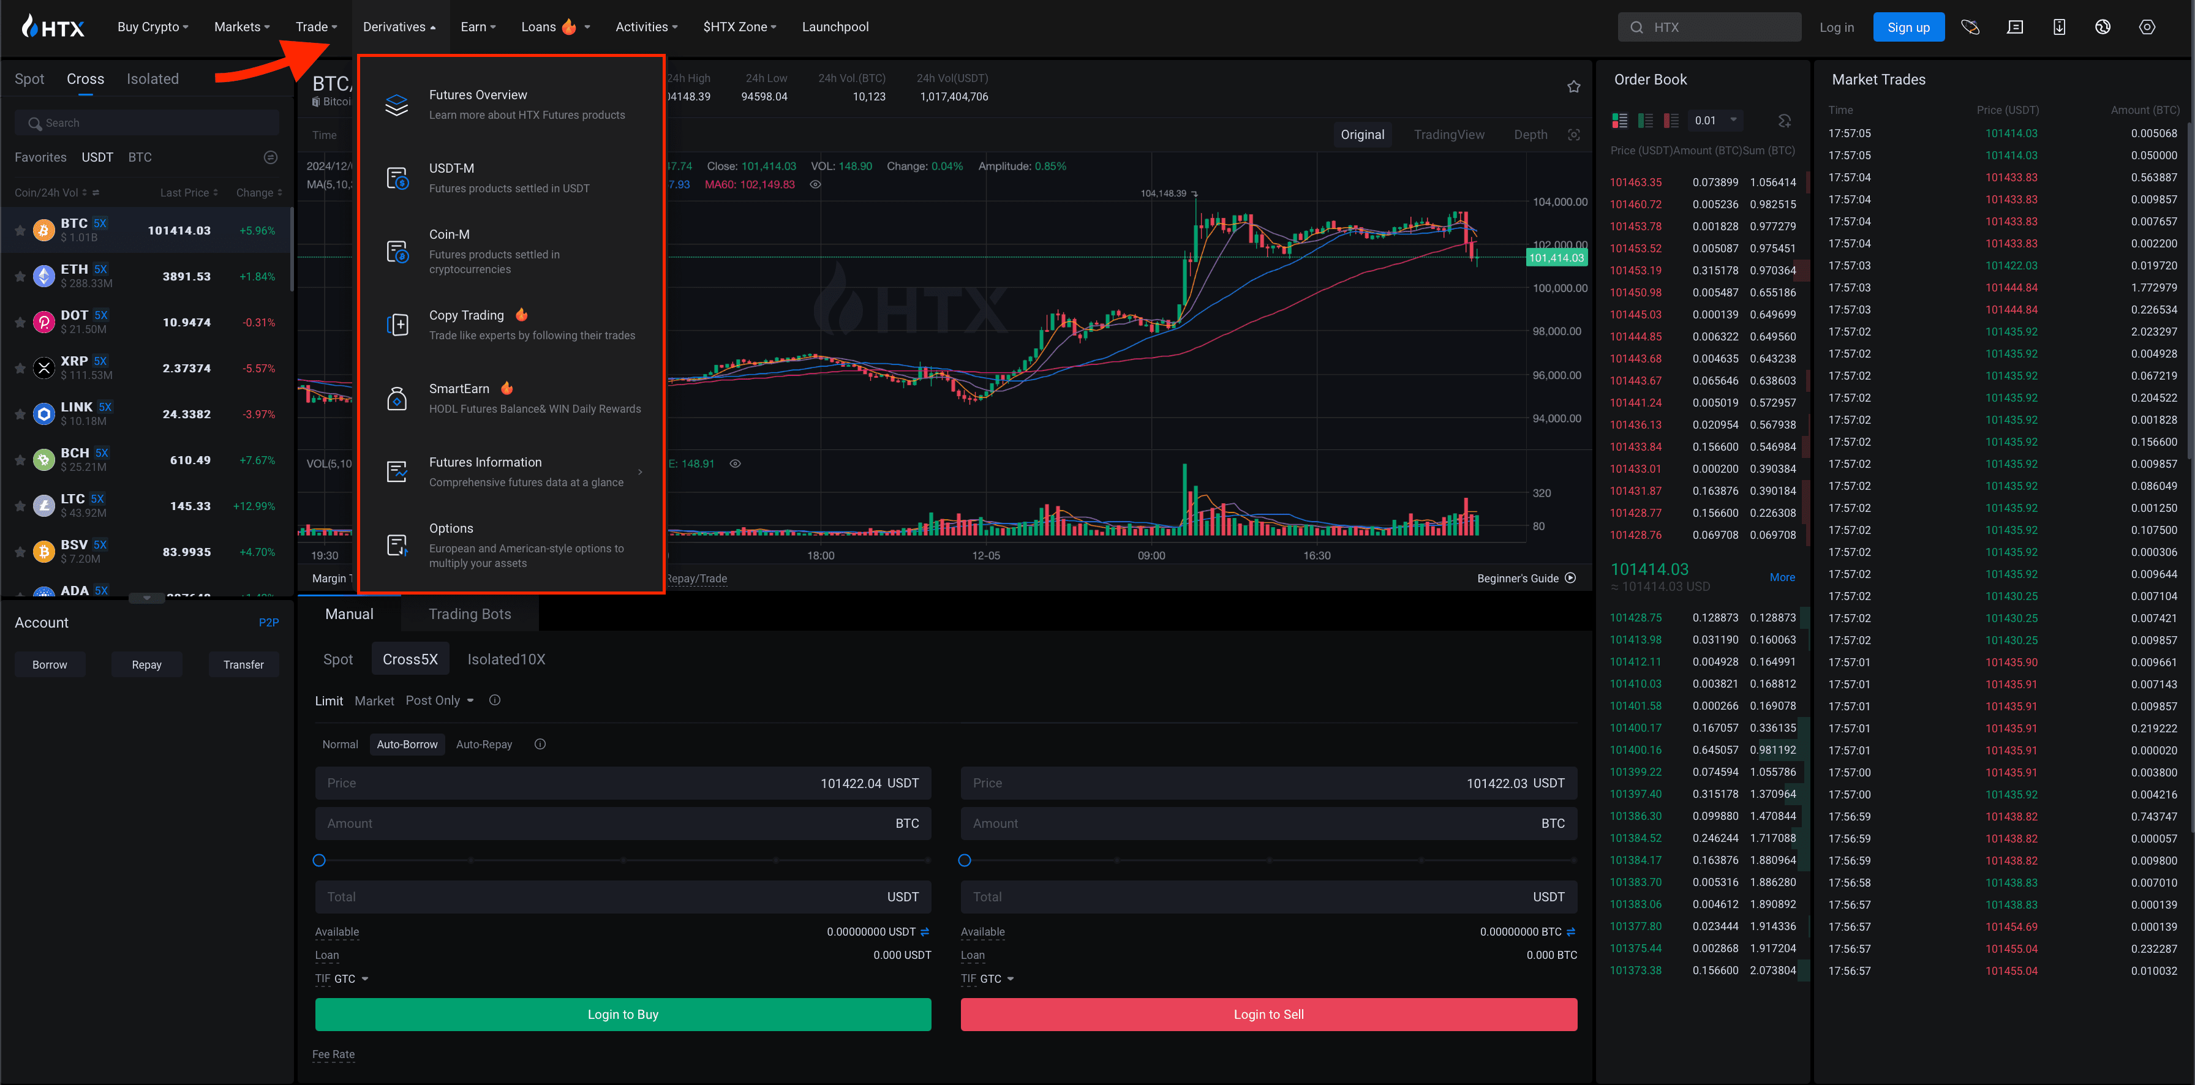The image size is (2195, 1085).
Task: Toggle MA line visibility eye icon
Action: [815, 185]
